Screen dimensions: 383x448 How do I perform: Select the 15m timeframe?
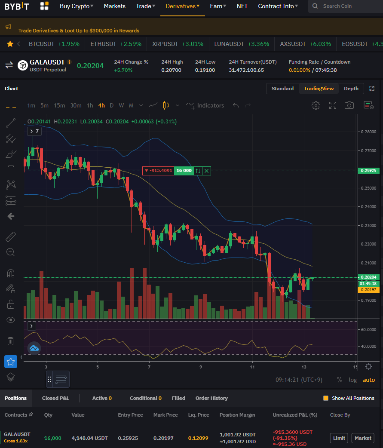click(59, 105)
